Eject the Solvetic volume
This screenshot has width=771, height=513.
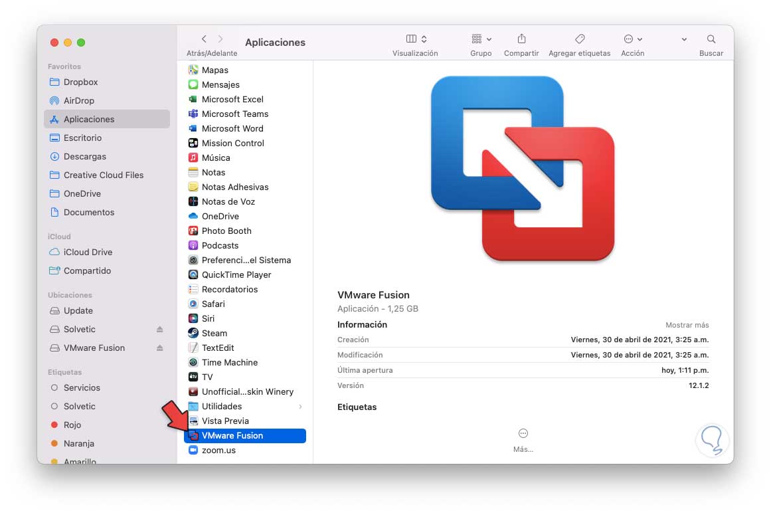pyautogui.click(x=160, y=330)
